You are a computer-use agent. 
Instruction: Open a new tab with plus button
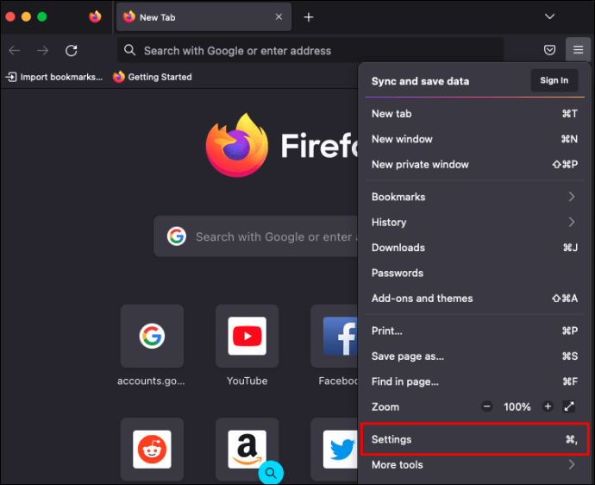(x=309, y=17)
